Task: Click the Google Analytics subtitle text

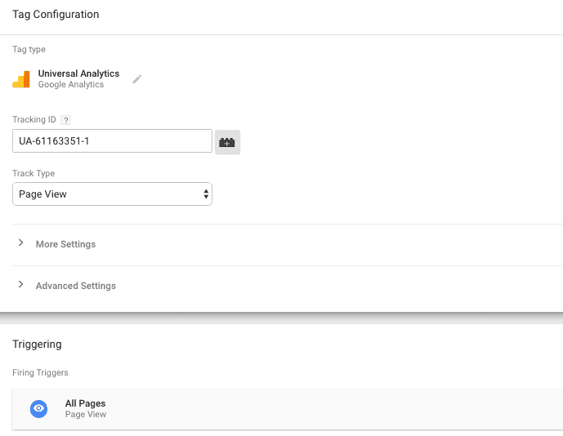Action: [x=71, y=84]
